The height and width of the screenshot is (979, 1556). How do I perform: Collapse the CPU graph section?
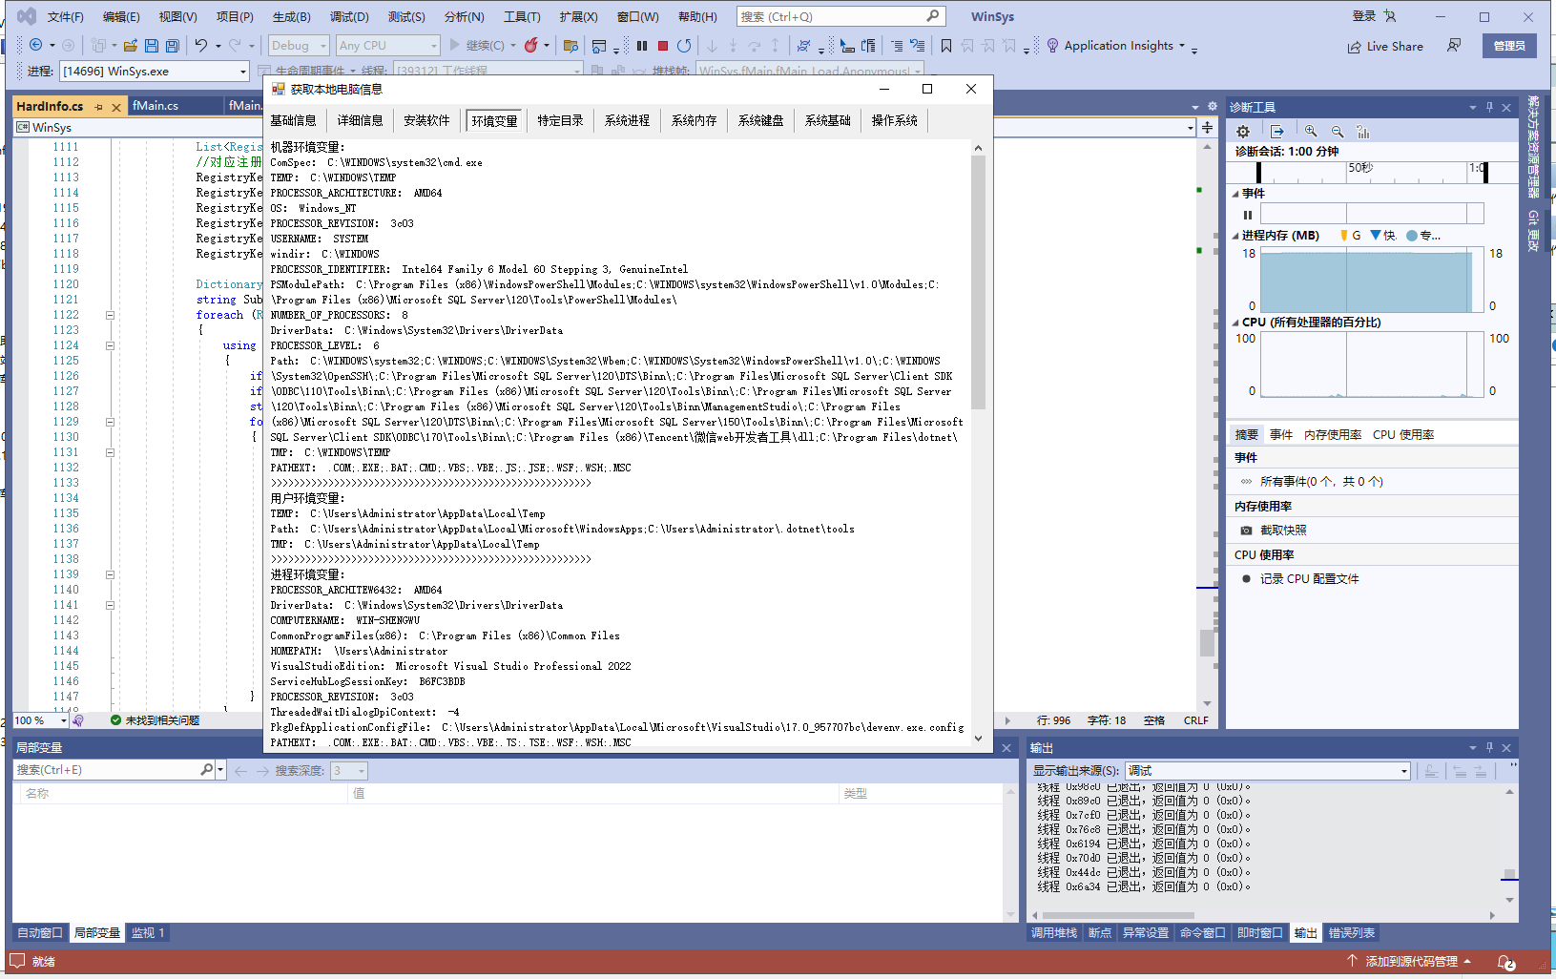[1235, 323]
